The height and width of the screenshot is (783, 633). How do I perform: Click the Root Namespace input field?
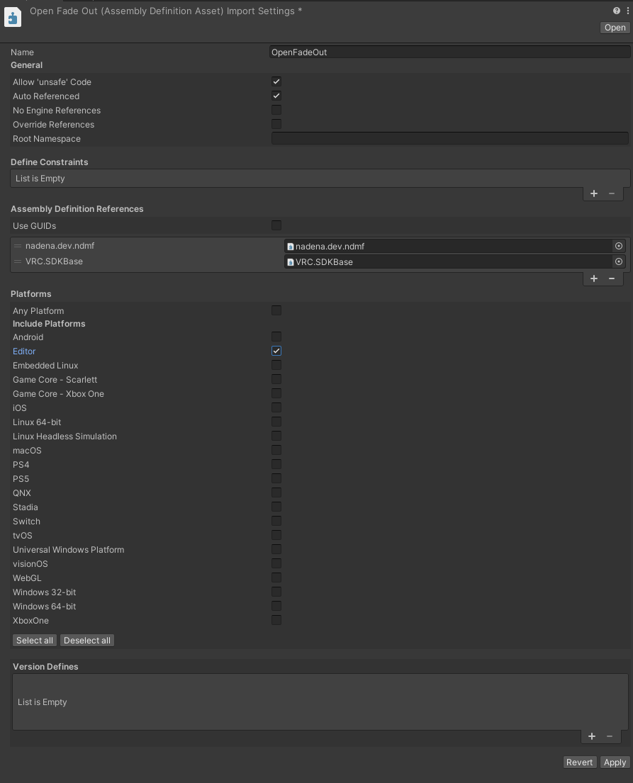(x=449, y=138)
